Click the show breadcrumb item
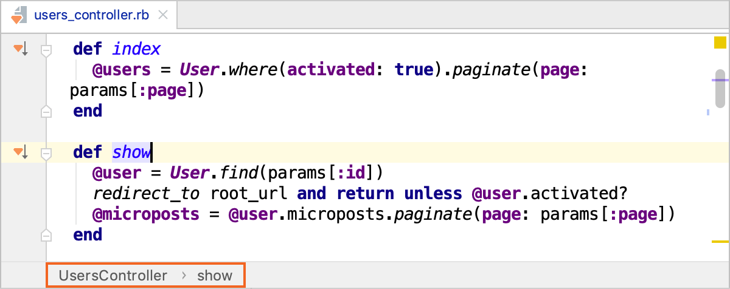This screenshot has width=730, height=289. [x=215, y=276]
